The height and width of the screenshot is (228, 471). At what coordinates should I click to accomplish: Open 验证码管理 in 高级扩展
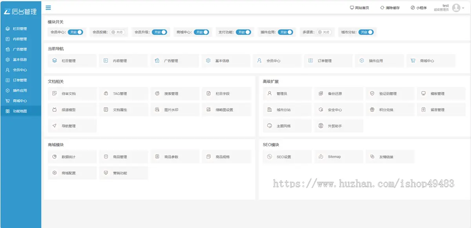(390, 94)
